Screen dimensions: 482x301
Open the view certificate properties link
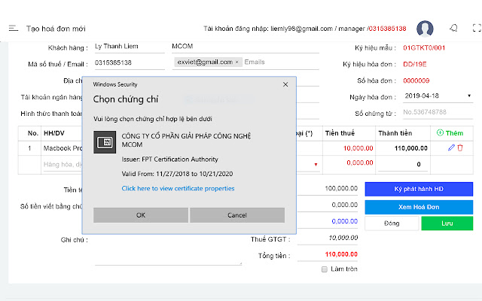point(178,188)
